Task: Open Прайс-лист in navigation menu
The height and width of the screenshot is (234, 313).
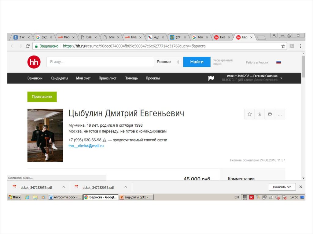Action: pyautogui.click(x=107, y=78)
